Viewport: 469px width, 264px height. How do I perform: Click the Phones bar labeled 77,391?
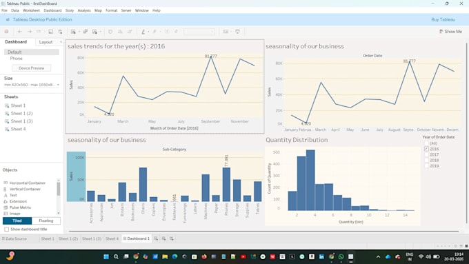(x=226, y=185)
